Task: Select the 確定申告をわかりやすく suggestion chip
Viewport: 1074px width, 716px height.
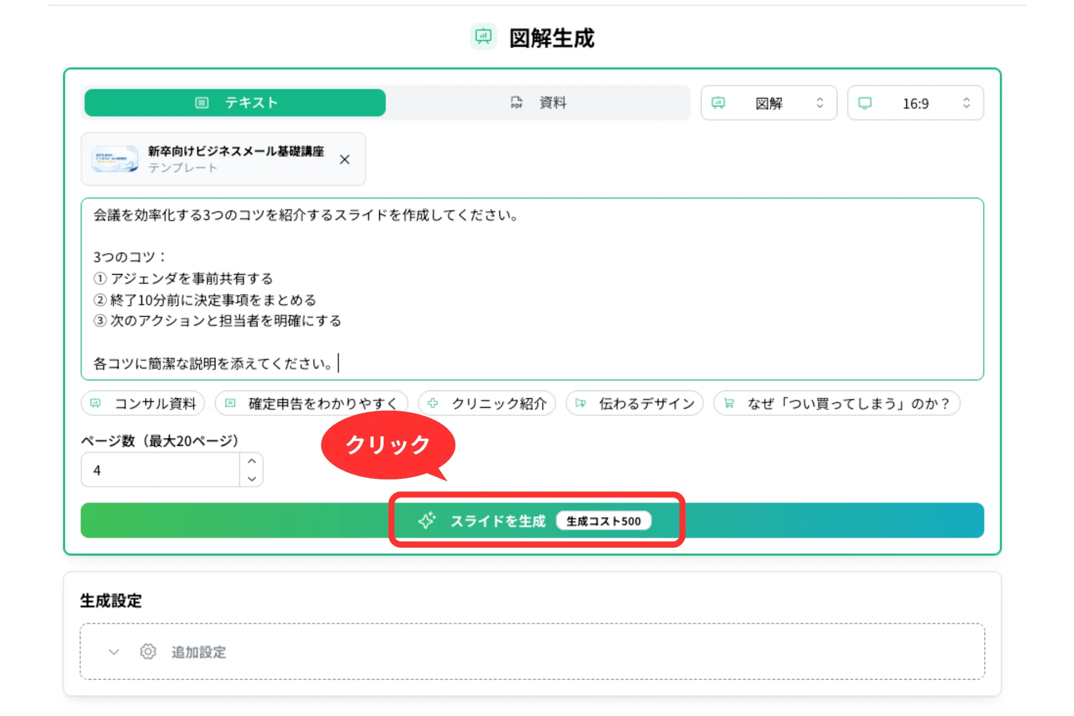Action: [x=312, y=403]
